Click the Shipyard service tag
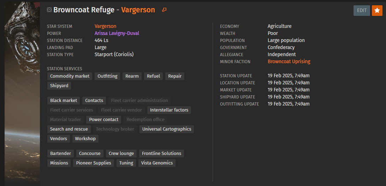Image resolution: width=386 pixels, height=186 pixels. 59,85
